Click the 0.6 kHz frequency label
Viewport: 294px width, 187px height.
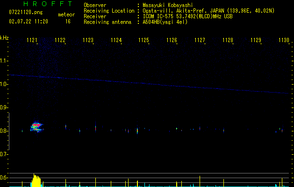4,178
